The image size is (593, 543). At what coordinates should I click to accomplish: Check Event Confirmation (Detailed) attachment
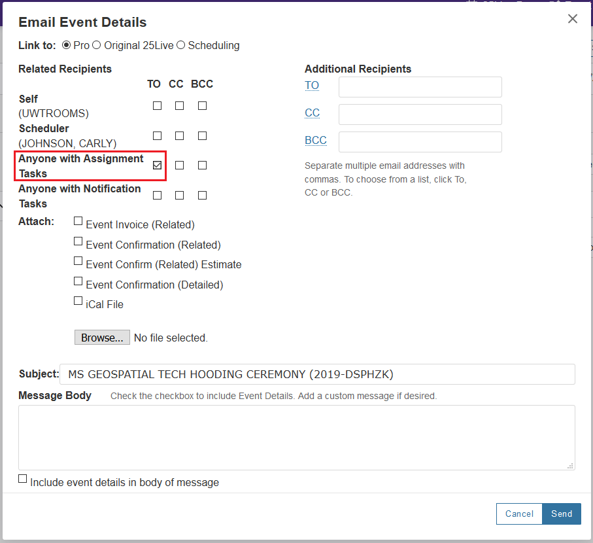[x=78, y=281]
